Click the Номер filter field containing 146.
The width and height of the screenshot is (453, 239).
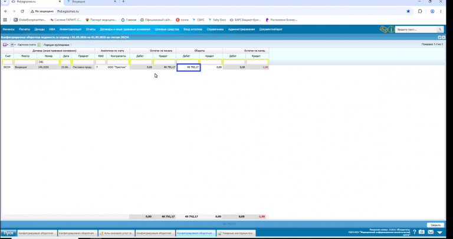coord(48,62)
